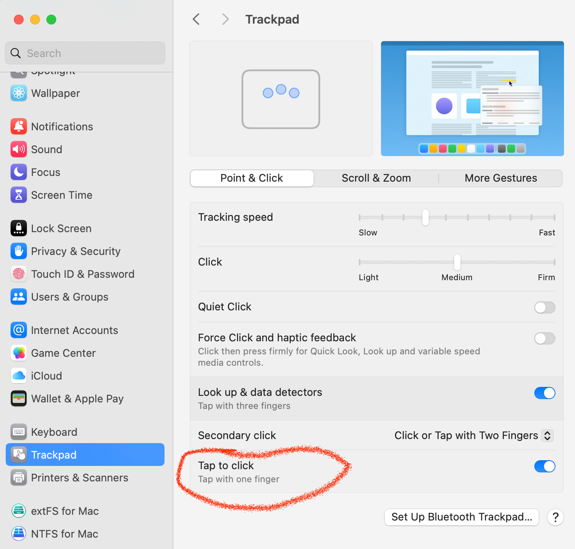
Task: Open help with the question mark button
Action: pyautogui.click(x=555, y=517)
